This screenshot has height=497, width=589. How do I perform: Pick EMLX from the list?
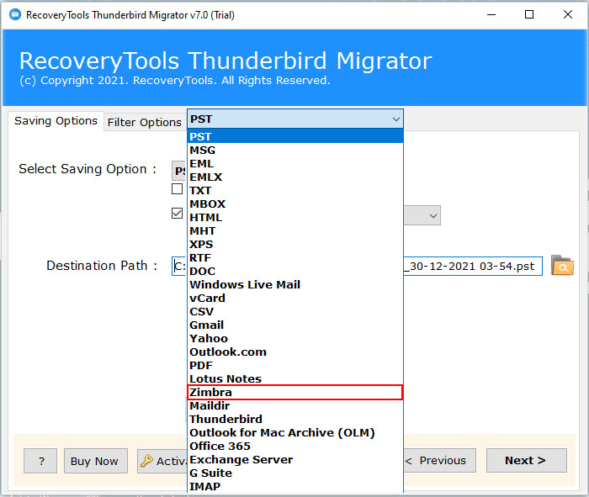click(x=294, y=177)
